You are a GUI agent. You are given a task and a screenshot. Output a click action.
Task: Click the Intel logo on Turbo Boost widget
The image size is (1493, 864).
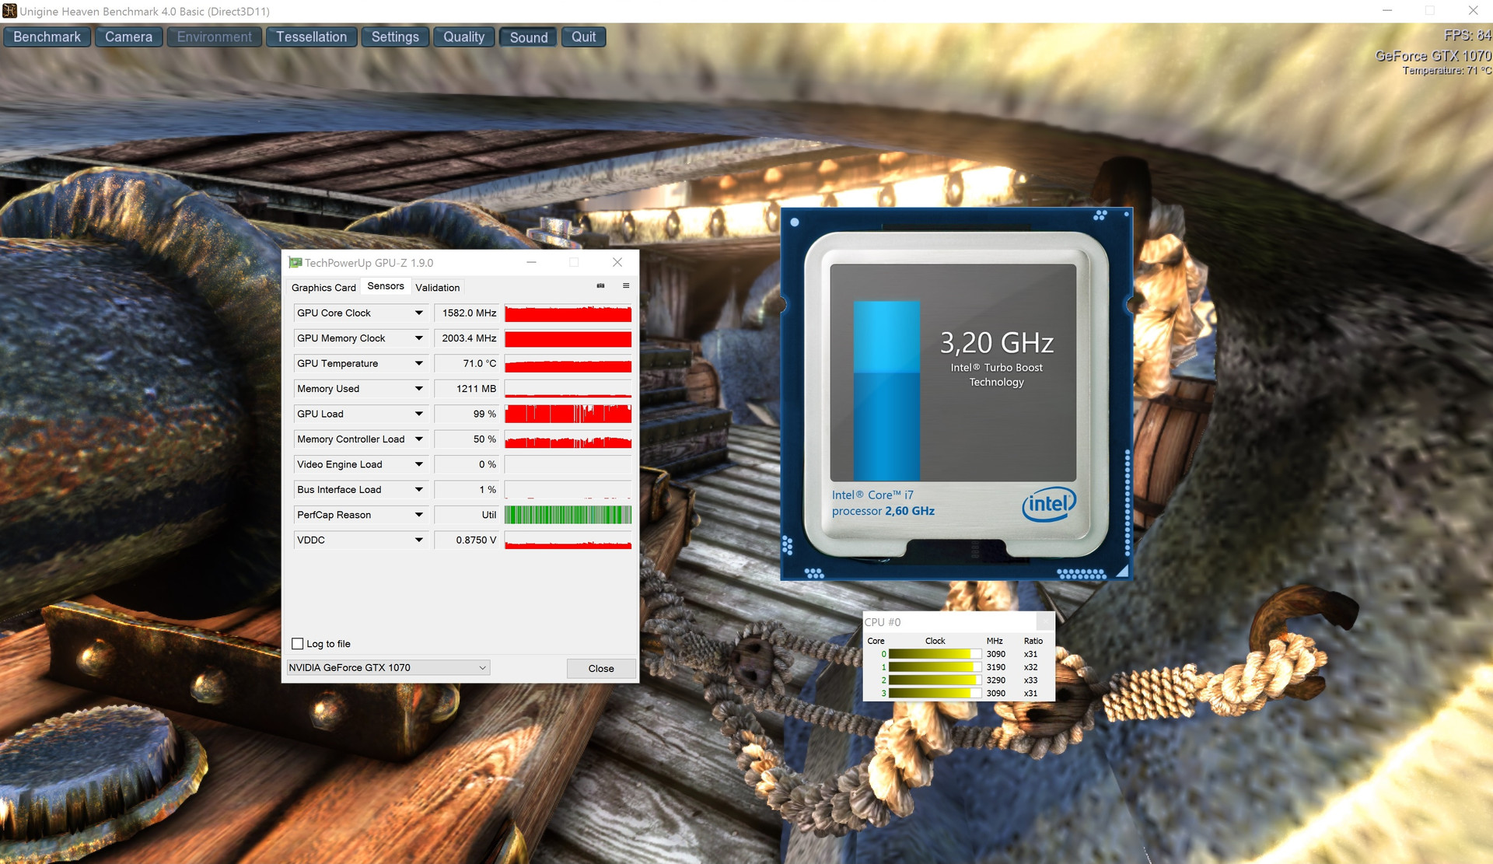point(1049,504)
